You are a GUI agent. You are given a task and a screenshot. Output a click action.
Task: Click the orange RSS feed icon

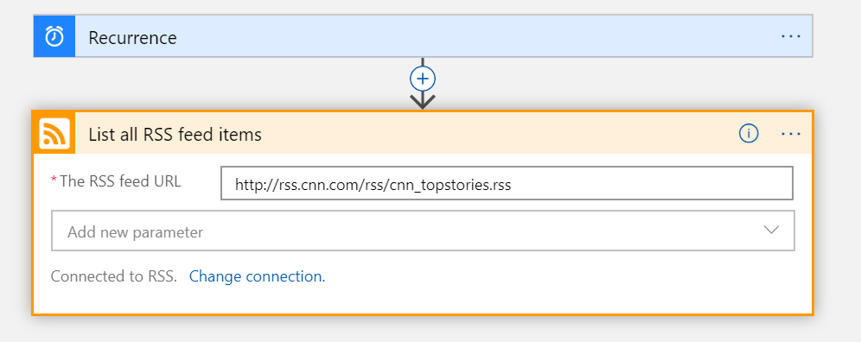click(54, 133)
